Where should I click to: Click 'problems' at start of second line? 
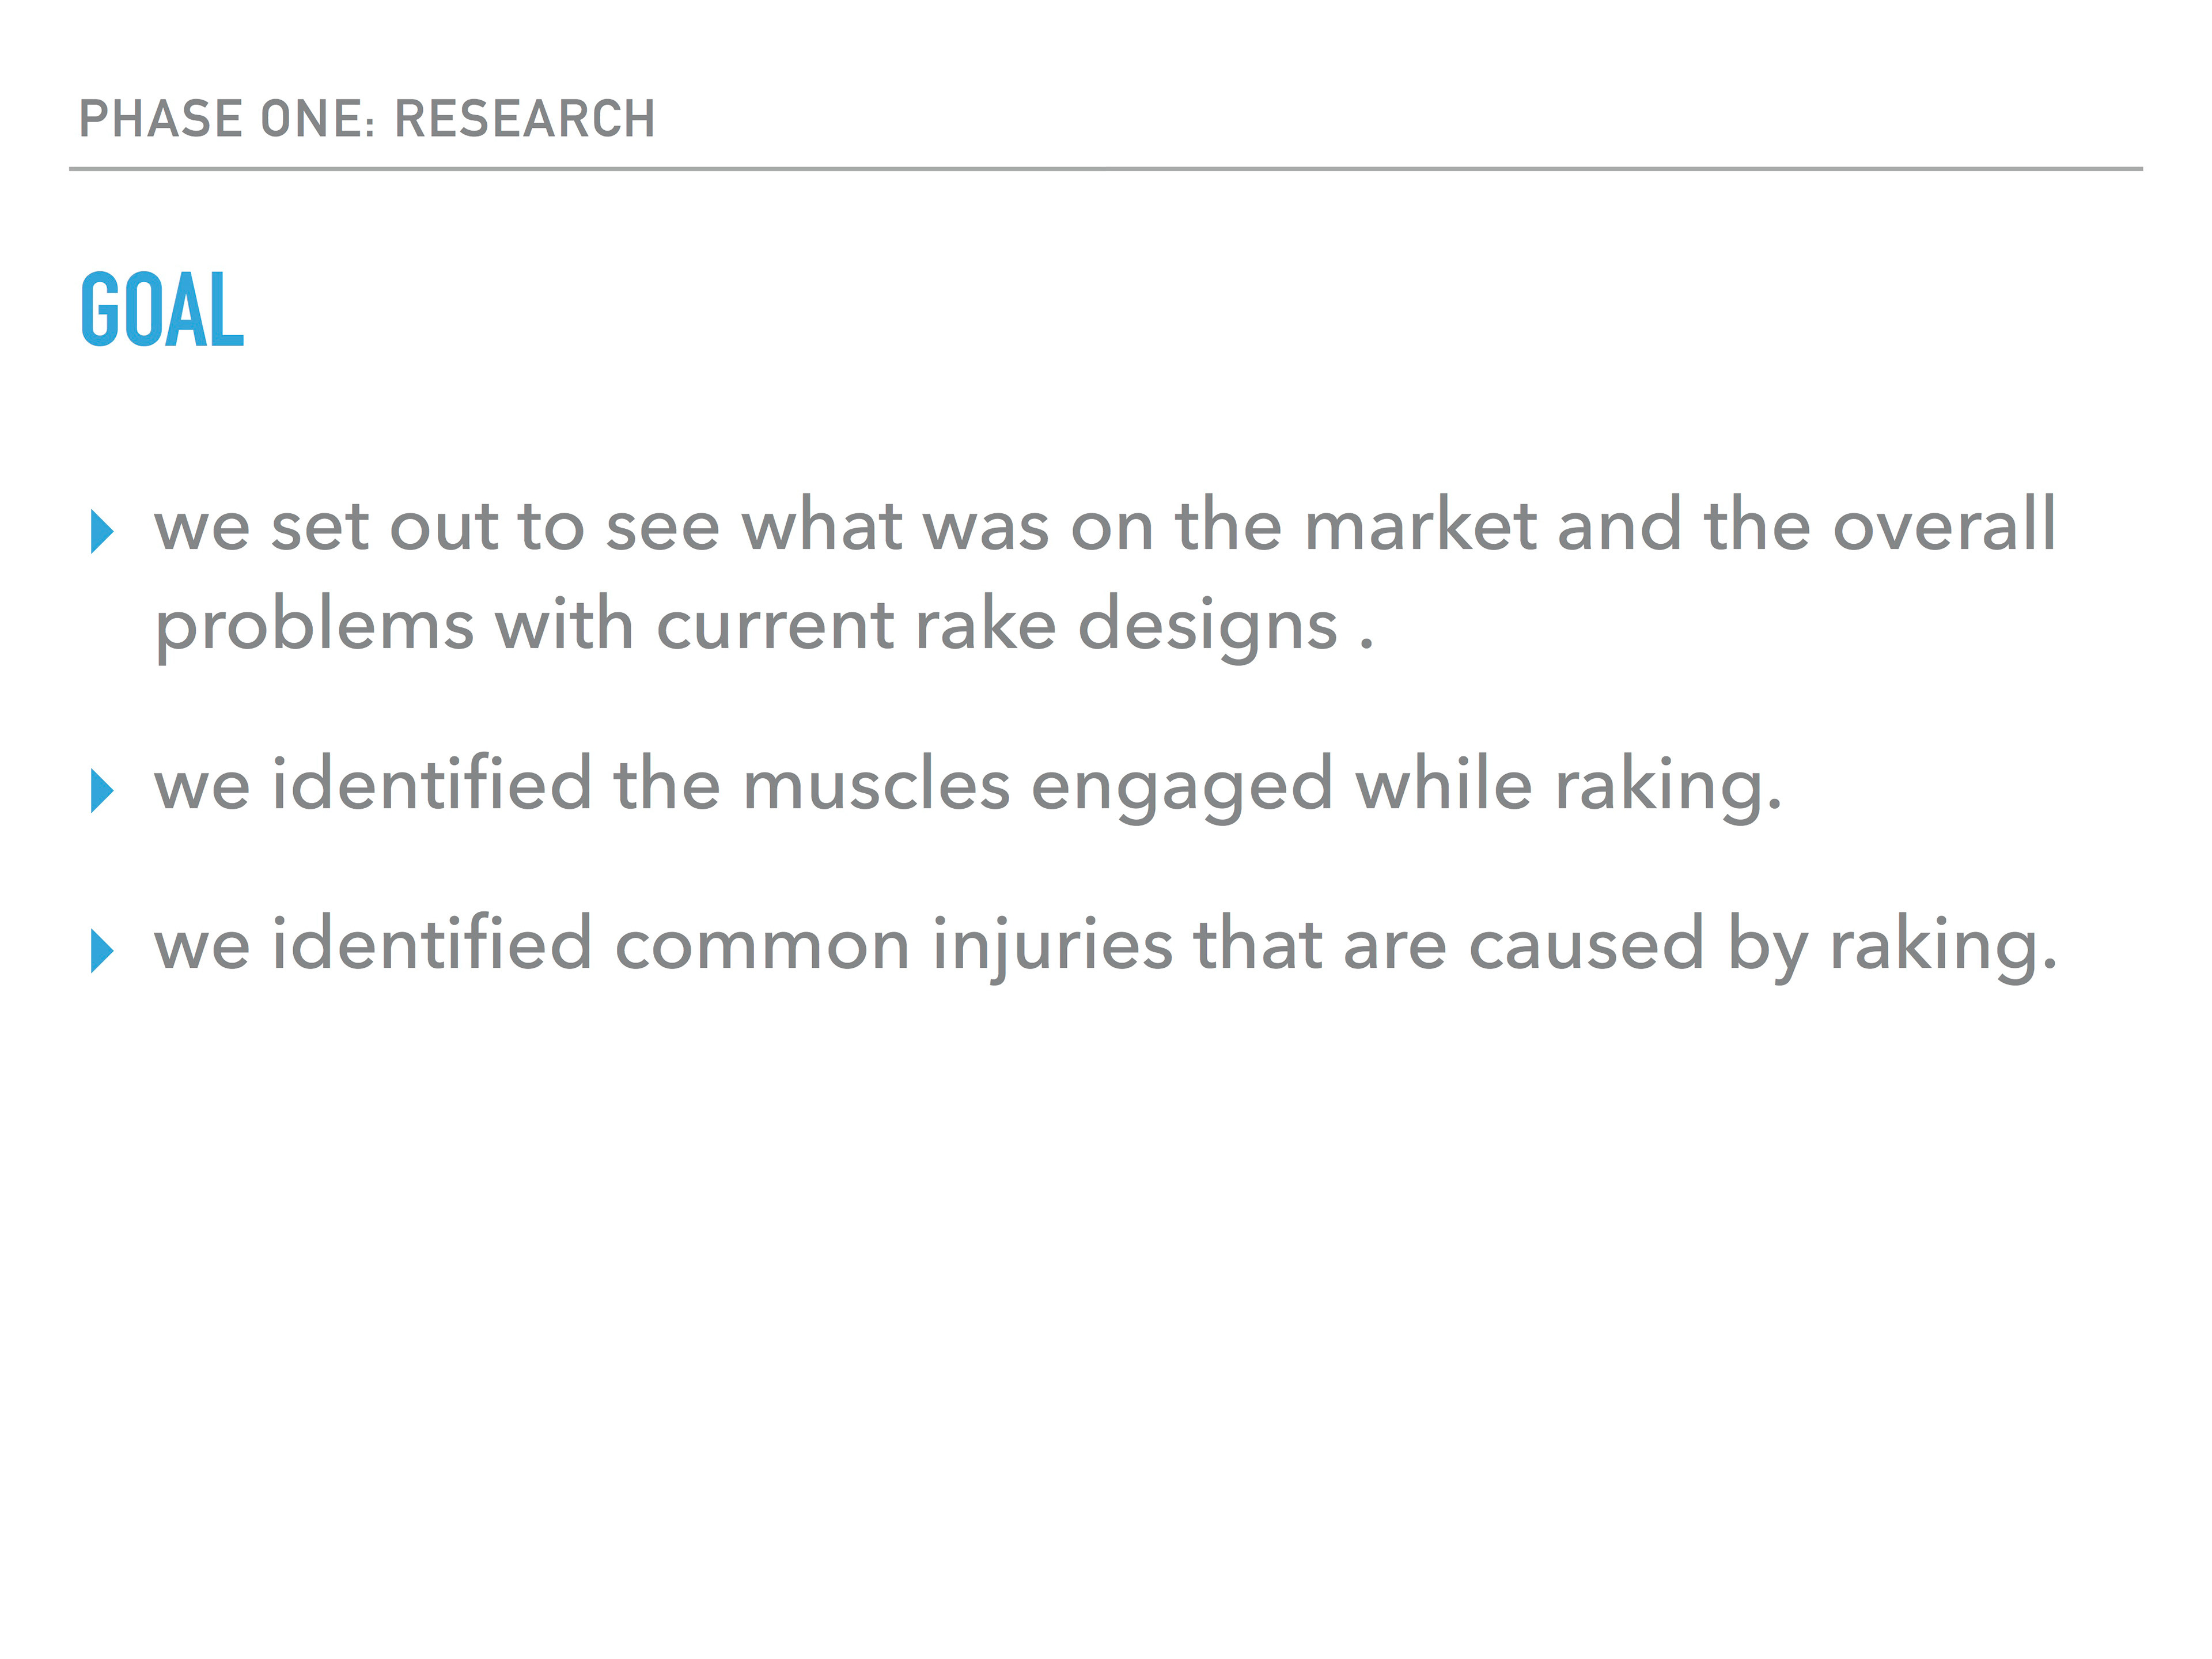click(314, 628)
